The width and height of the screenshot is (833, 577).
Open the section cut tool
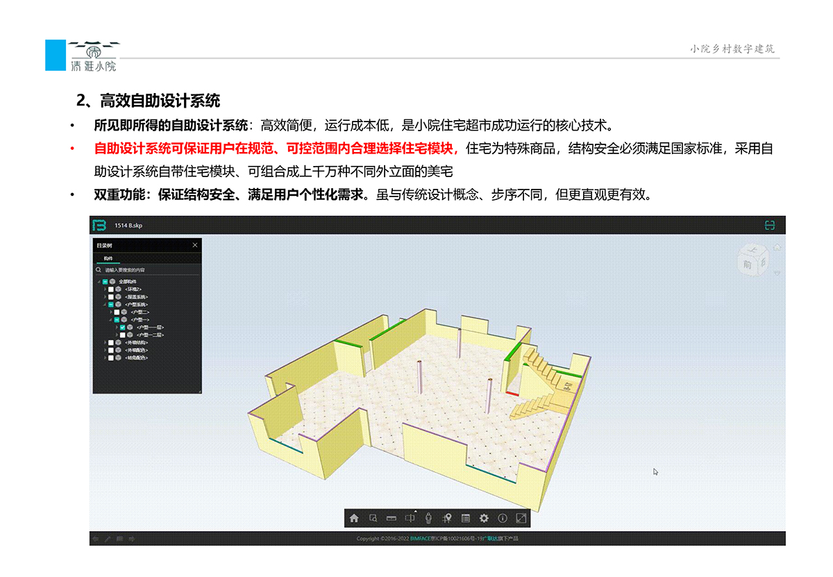pyautogui.click(x=410, y=518)
